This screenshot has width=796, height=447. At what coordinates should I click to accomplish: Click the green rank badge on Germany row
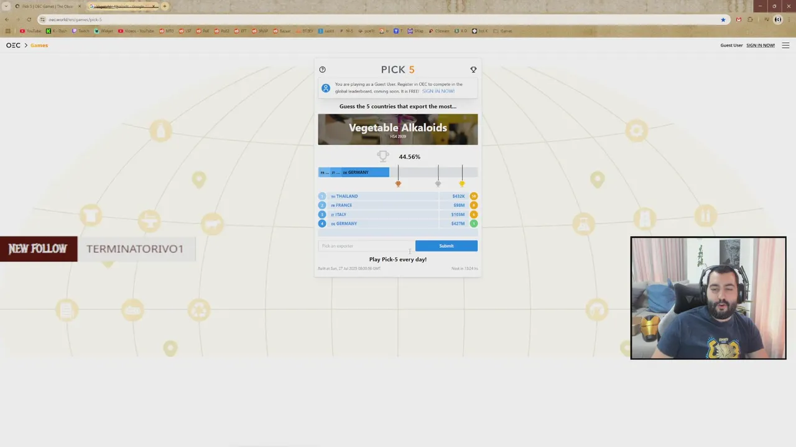pos(474,223)
